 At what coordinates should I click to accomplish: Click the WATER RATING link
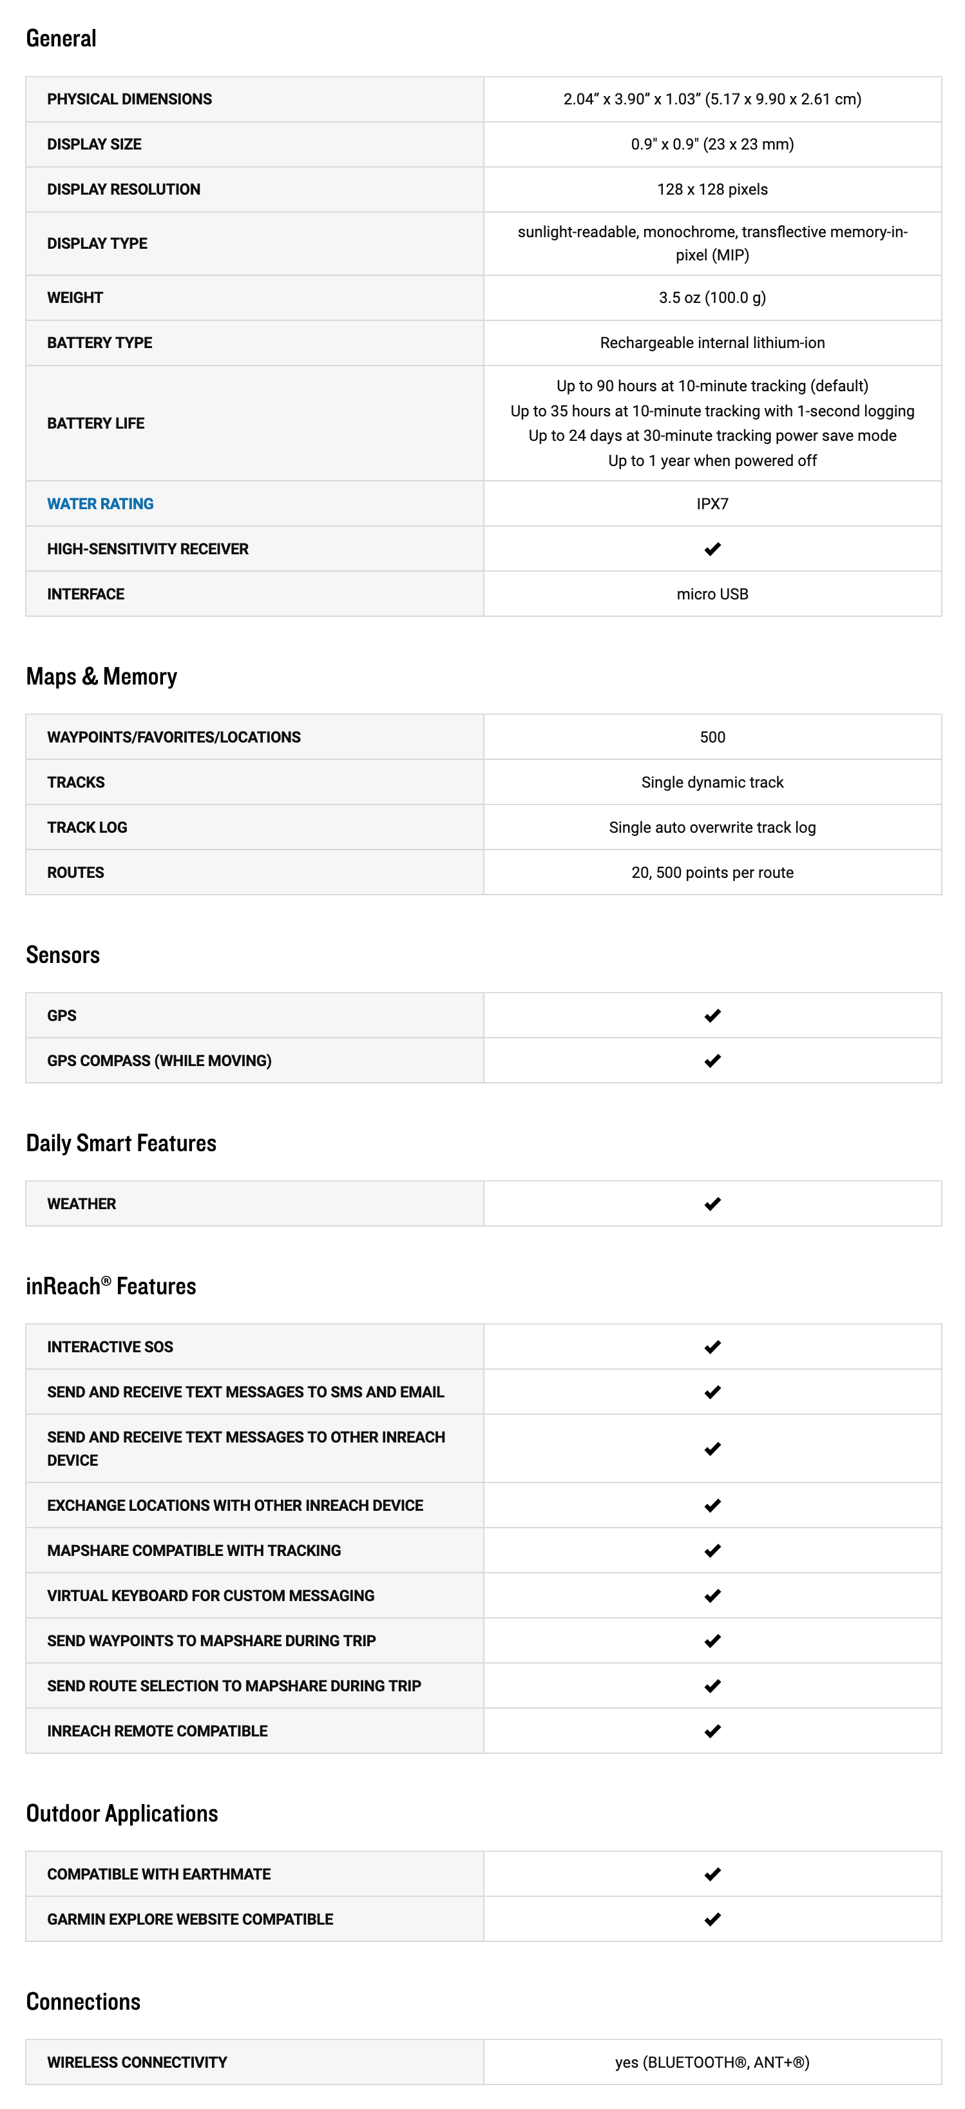(x=100, y=503)
